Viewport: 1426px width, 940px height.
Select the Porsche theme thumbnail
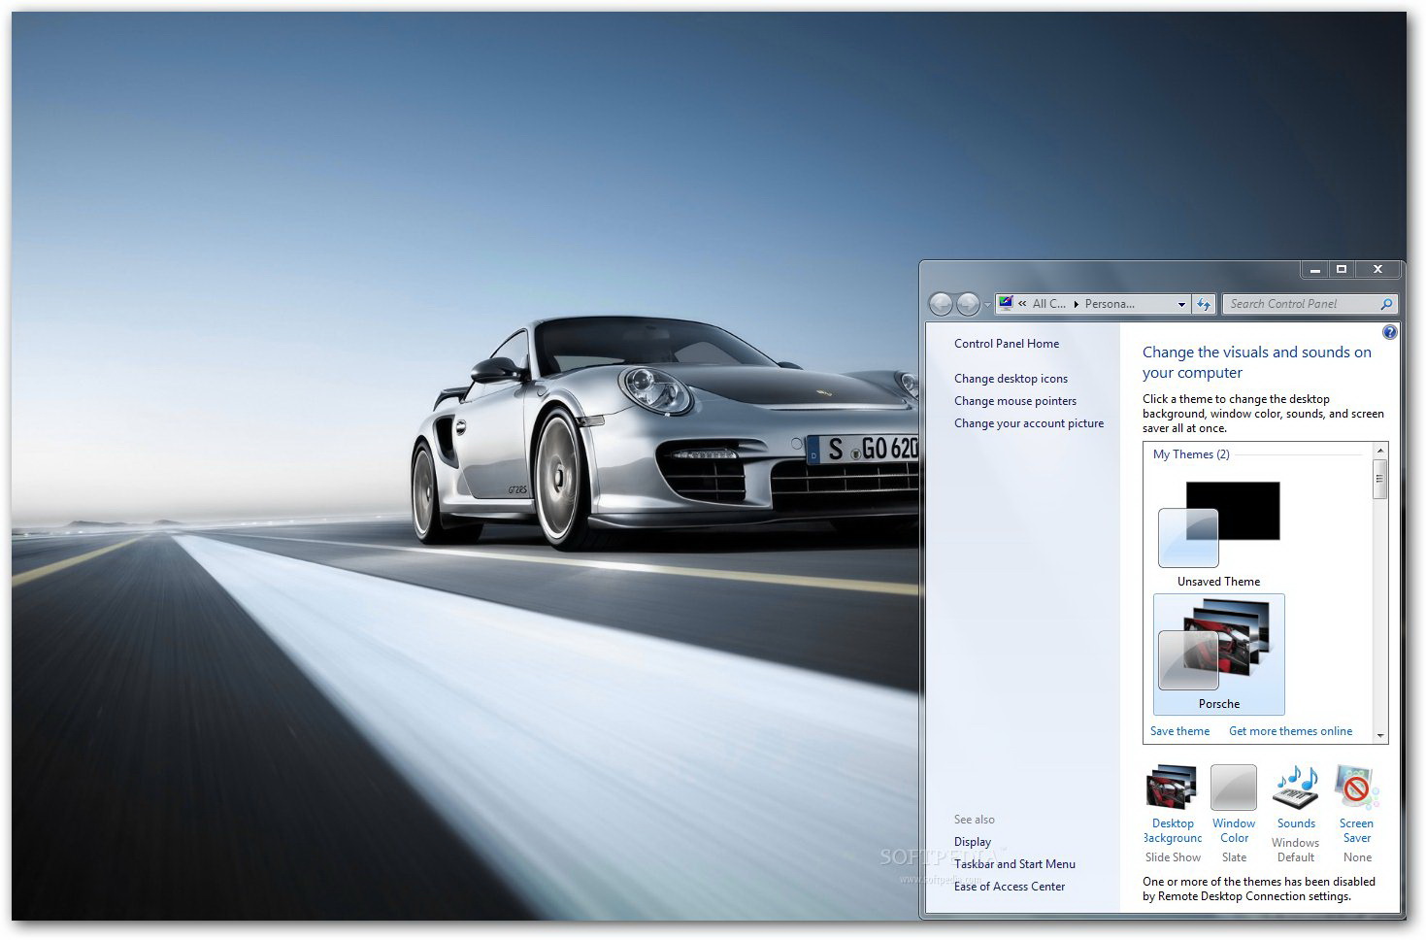coord(1218,654)
